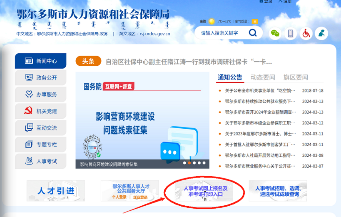Switch to the 旗区要闻 tab
This screenshot has height=217, width=341.
(296, 77)
